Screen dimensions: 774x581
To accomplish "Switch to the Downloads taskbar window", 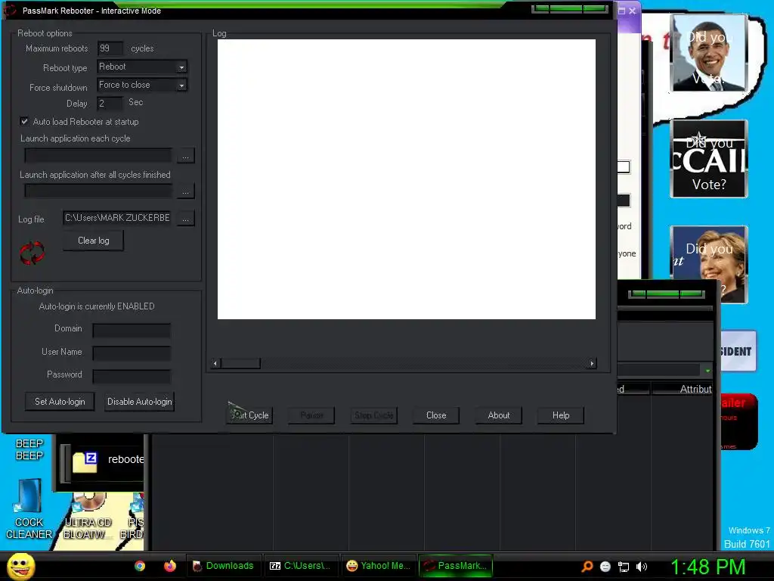I will click(x=223, y=566).
